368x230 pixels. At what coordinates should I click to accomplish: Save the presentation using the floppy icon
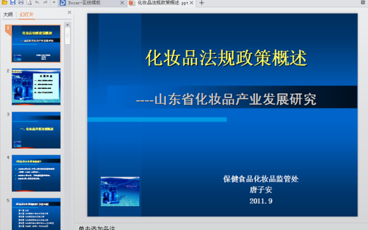[x=13, y=2]
